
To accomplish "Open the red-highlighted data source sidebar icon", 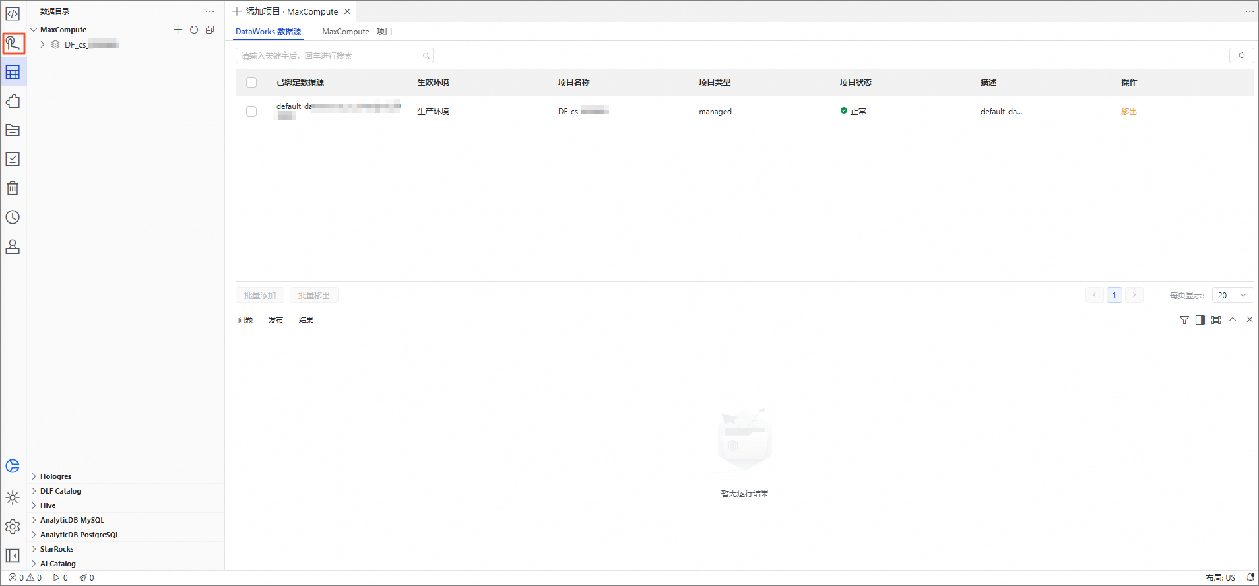I will (13, 44).
